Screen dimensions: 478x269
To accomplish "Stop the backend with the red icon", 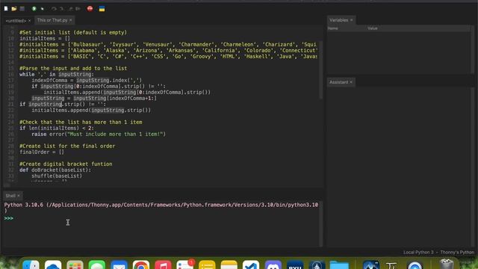I will point(90,8).
